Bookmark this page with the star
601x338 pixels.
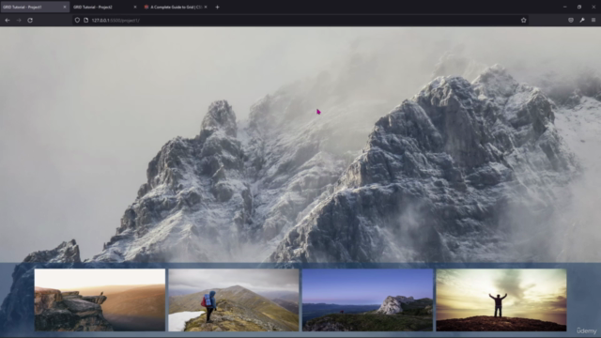(524, 21)
